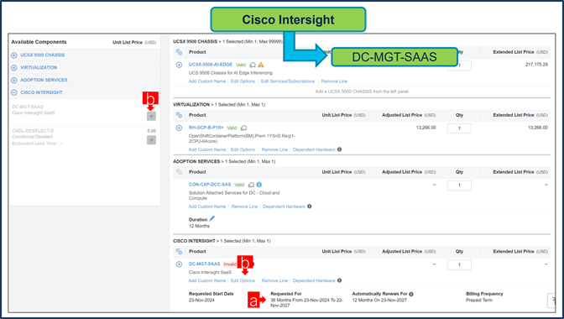This screenshot has height=319, width=564.
Task: Click info icon after adoption services Dependent Hardware
Action: [x=310, y=207]
